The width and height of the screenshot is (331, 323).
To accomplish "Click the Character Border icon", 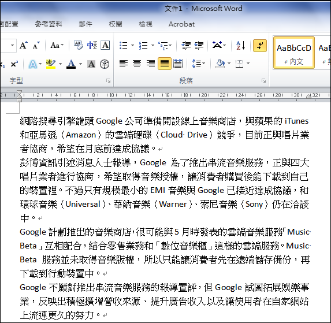I will (105, 46).
